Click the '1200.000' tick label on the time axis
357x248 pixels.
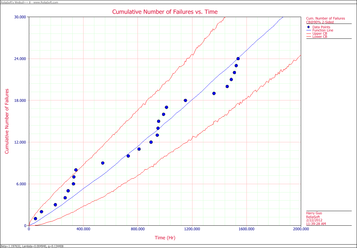192,229
